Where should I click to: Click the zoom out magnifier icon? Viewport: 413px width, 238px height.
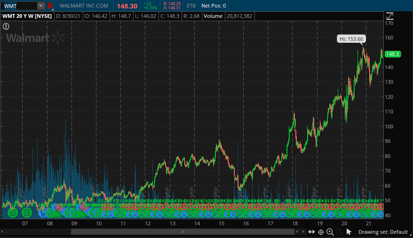pos(340,232)
